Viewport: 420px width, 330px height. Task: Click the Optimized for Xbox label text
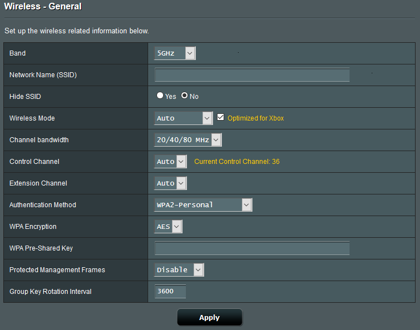256,118
